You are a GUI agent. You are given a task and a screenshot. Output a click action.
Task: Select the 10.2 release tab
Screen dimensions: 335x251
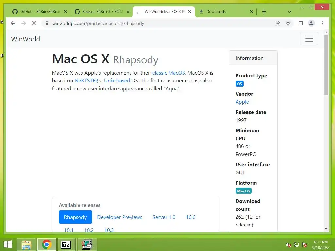[x=89, y=230]
